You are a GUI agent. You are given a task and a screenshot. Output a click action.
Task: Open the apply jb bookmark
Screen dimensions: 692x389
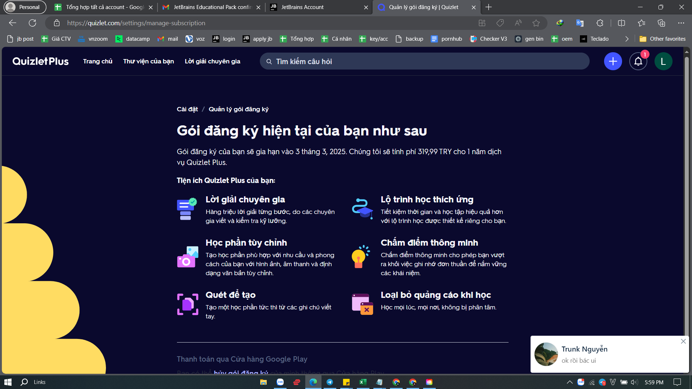258,39
